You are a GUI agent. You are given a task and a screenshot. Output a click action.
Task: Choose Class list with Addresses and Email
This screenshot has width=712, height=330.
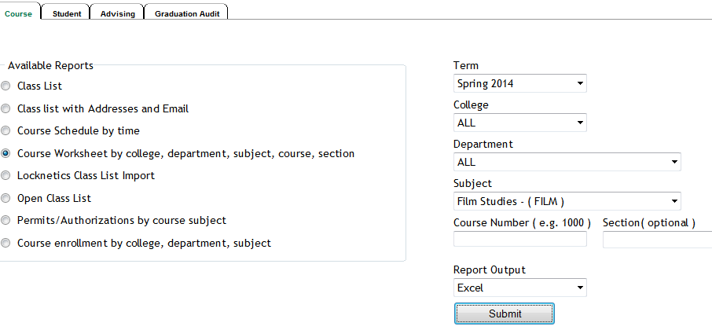6,109
